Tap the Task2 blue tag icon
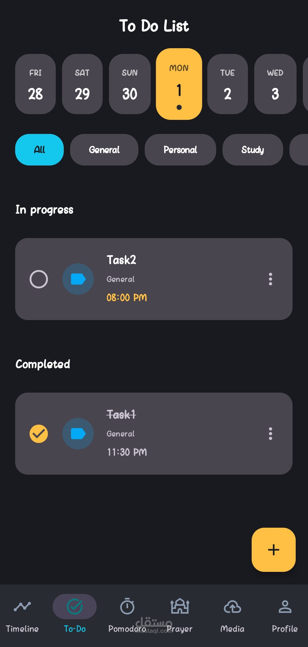The image size is (308, 647). (78, 279)
